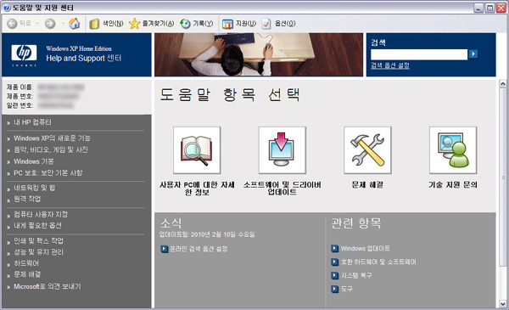
Task: Open 옵션 options toolbar item
Action: (279, 24)
